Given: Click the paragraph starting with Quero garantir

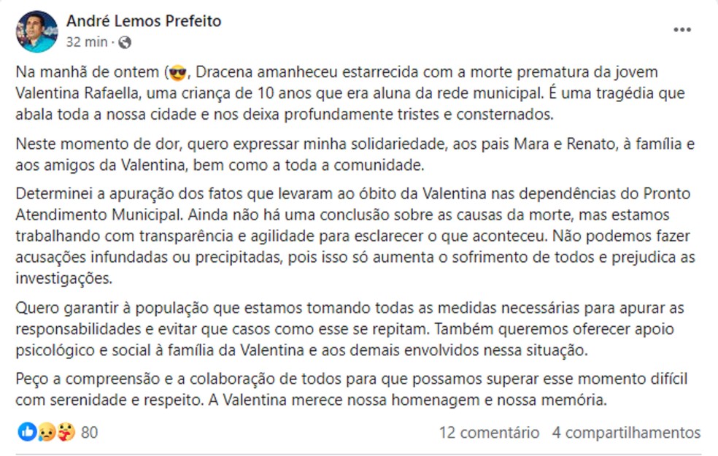Looking at the screenshot, I should point(350,329).
